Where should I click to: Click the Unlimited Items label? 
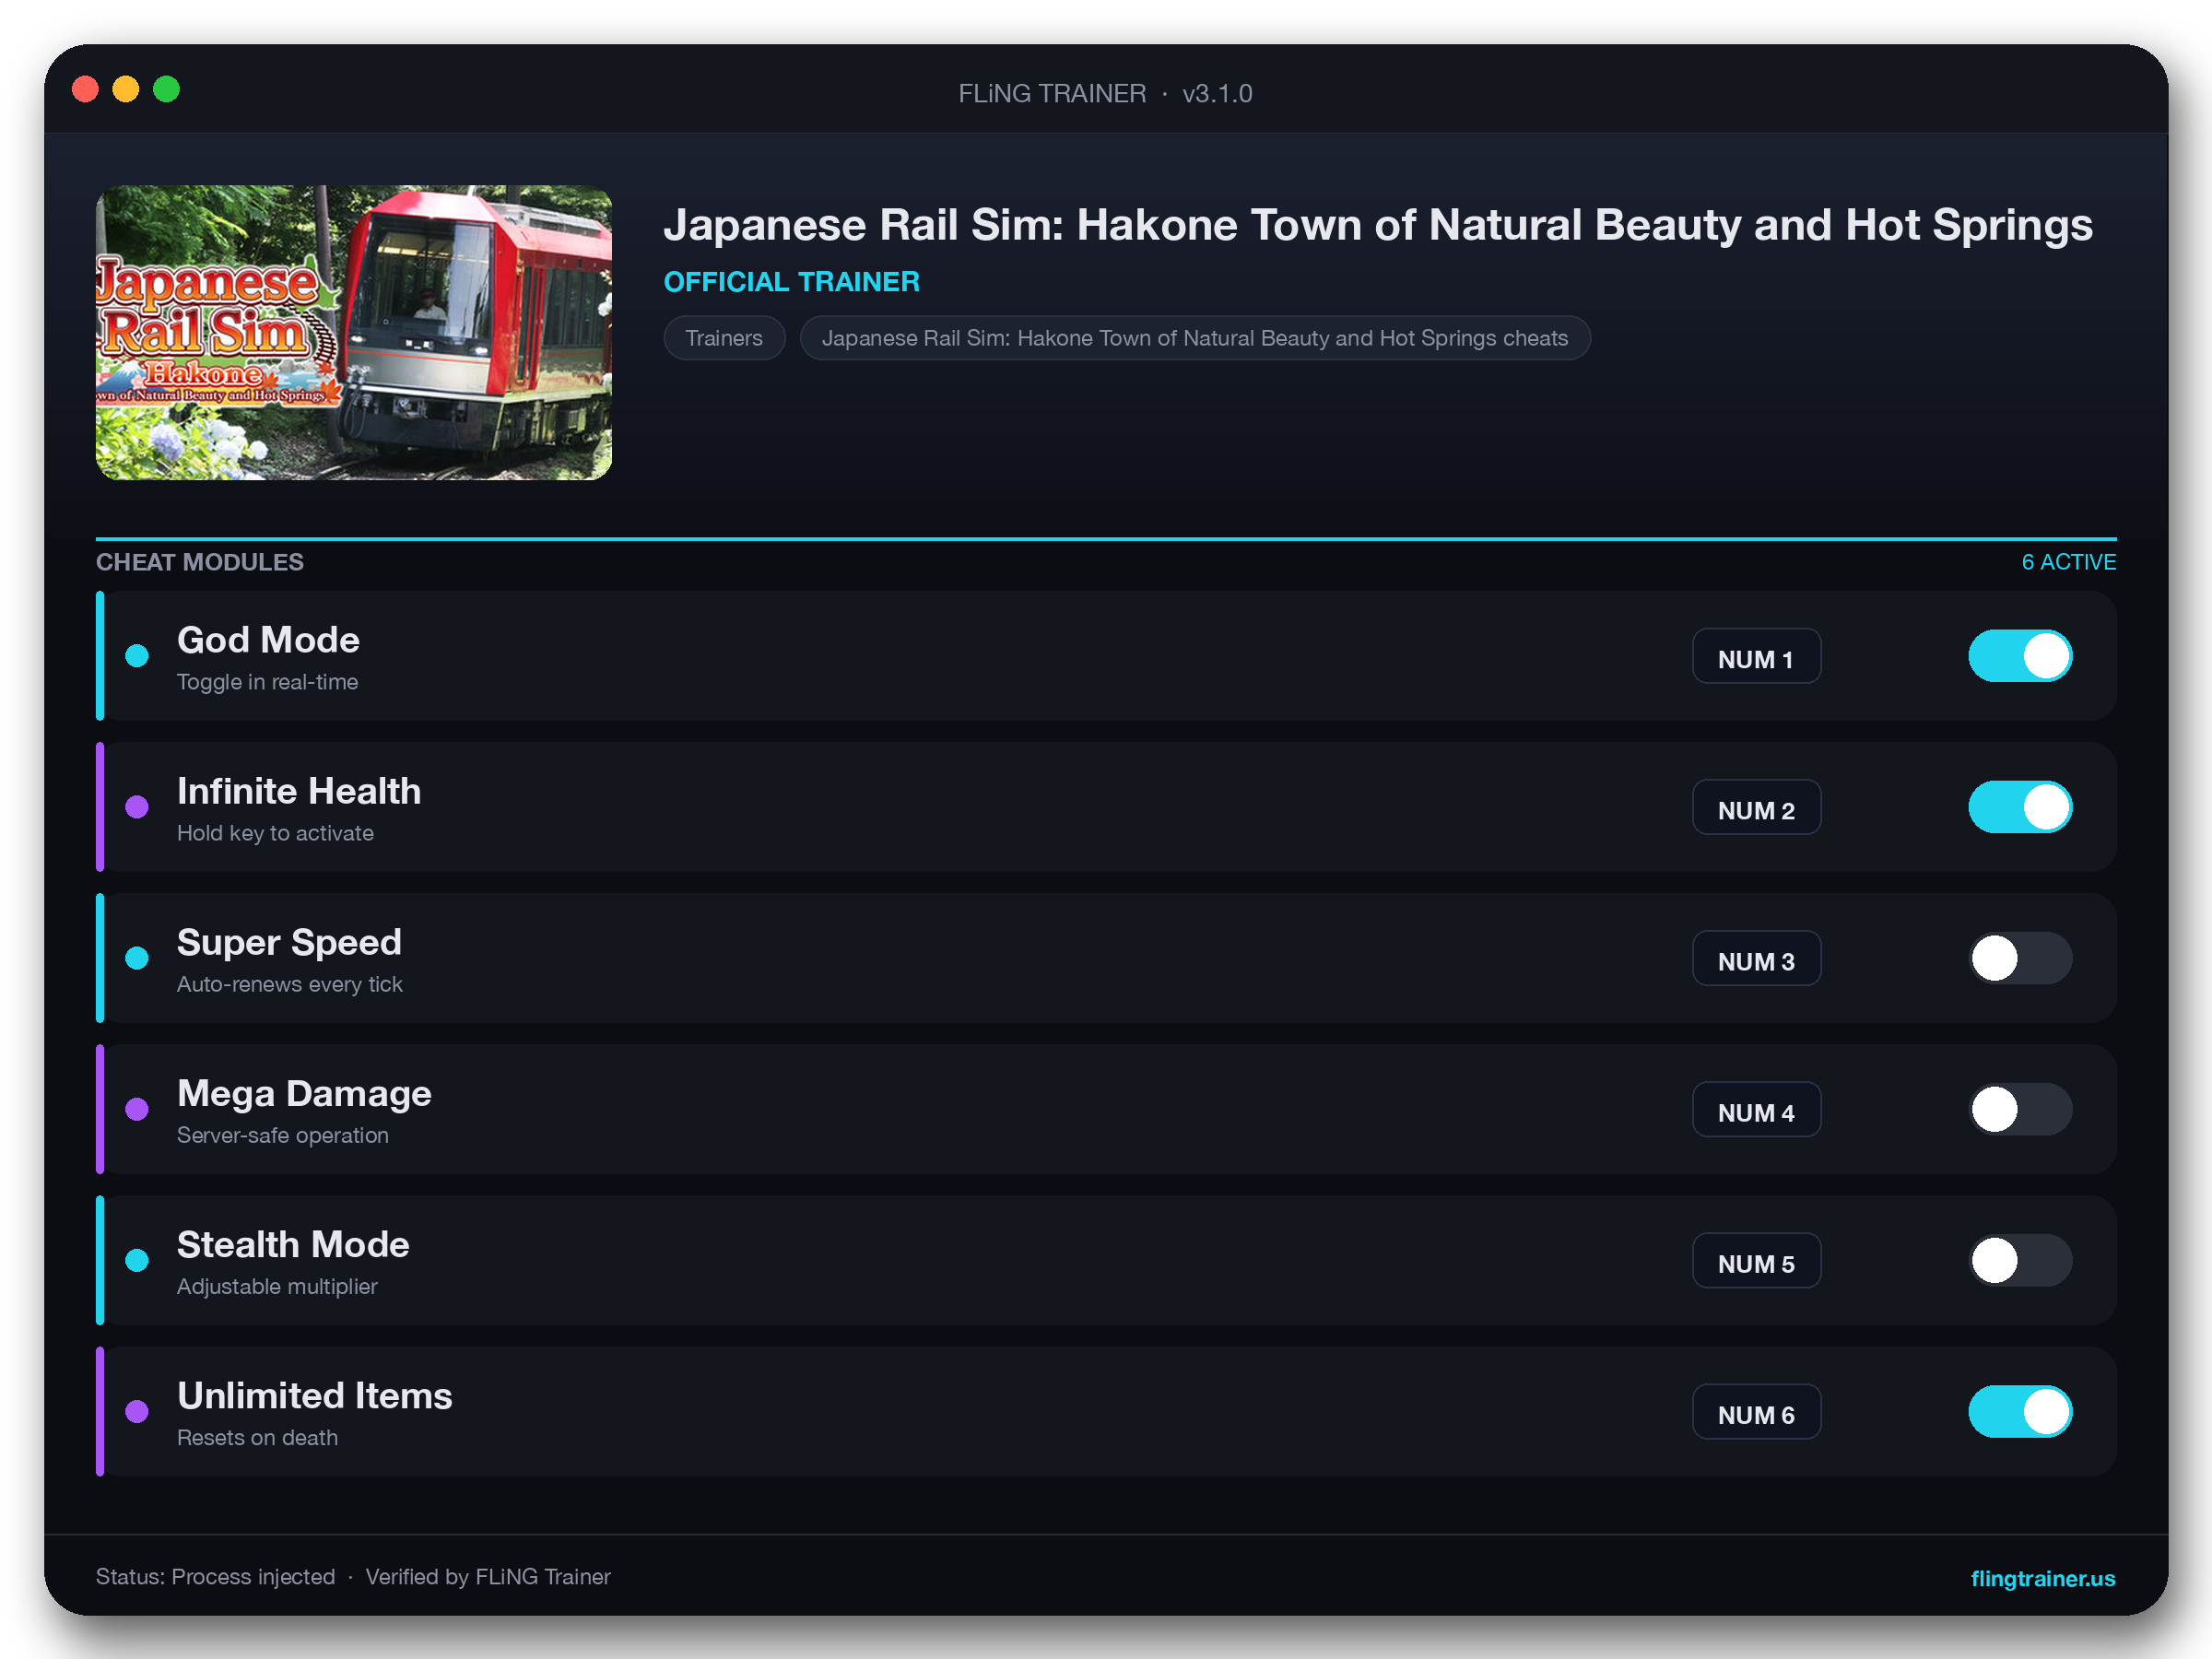coord(315,1395)
